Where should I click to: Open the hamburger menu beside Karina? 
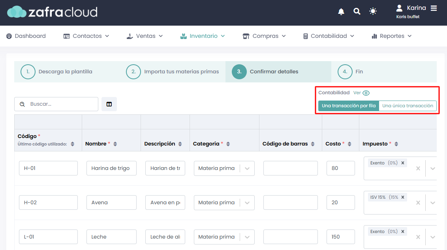[434, 8]
